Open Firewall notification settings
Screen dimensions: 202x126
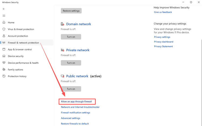tap(75, 113)
